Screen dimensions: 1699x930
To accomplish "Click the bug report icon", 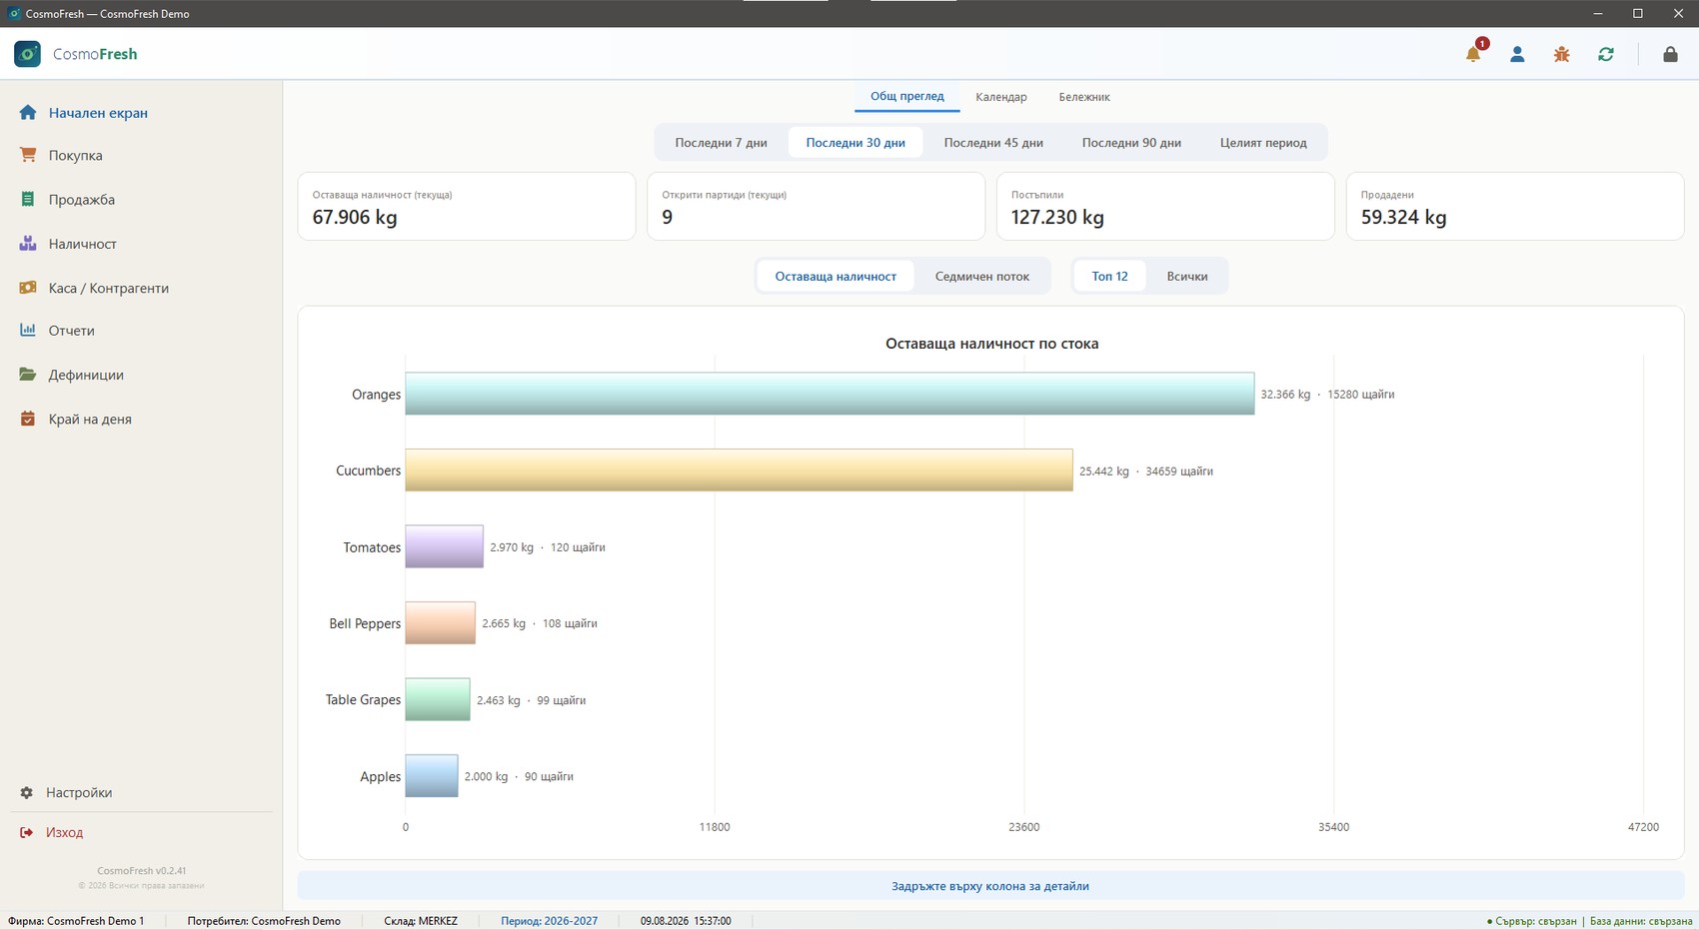I will [x=1561, y=54].
